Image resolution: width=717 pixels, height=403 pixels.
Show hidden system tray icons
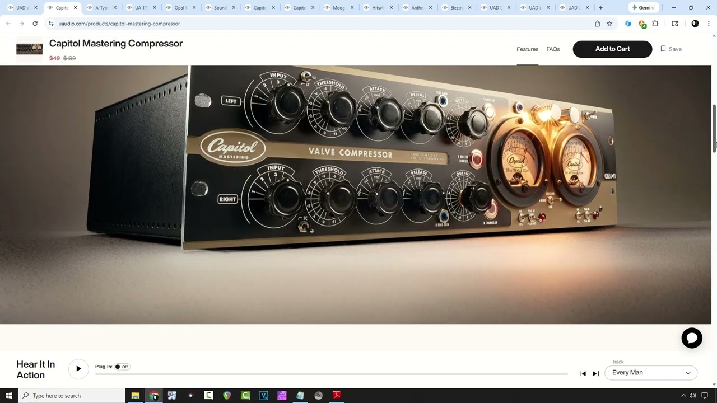pyautogui.click(x=683, y=396)
